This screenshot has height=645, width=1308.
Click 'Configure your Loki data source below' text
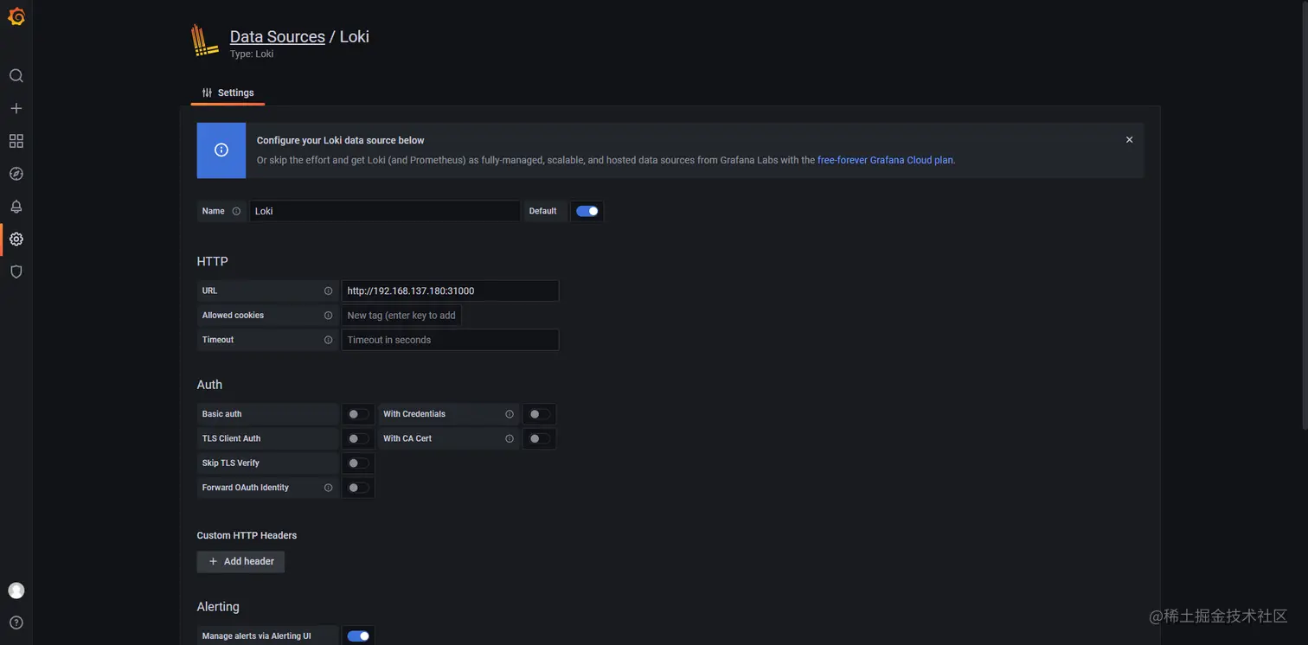click(341, 140)
